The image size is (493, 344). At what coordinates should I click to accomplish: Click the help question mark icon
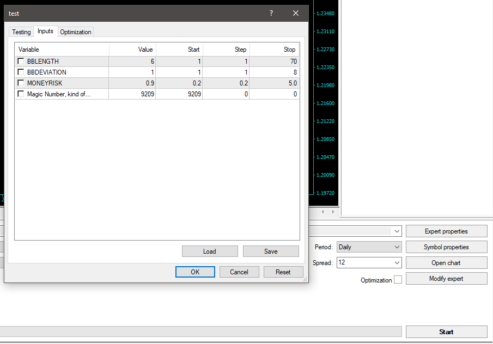[x=271, y=13]
